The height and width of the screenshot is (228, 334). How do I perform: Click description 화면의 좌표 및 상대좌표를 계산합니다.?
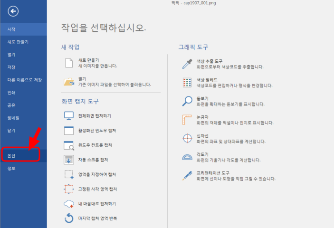(231, 142)
